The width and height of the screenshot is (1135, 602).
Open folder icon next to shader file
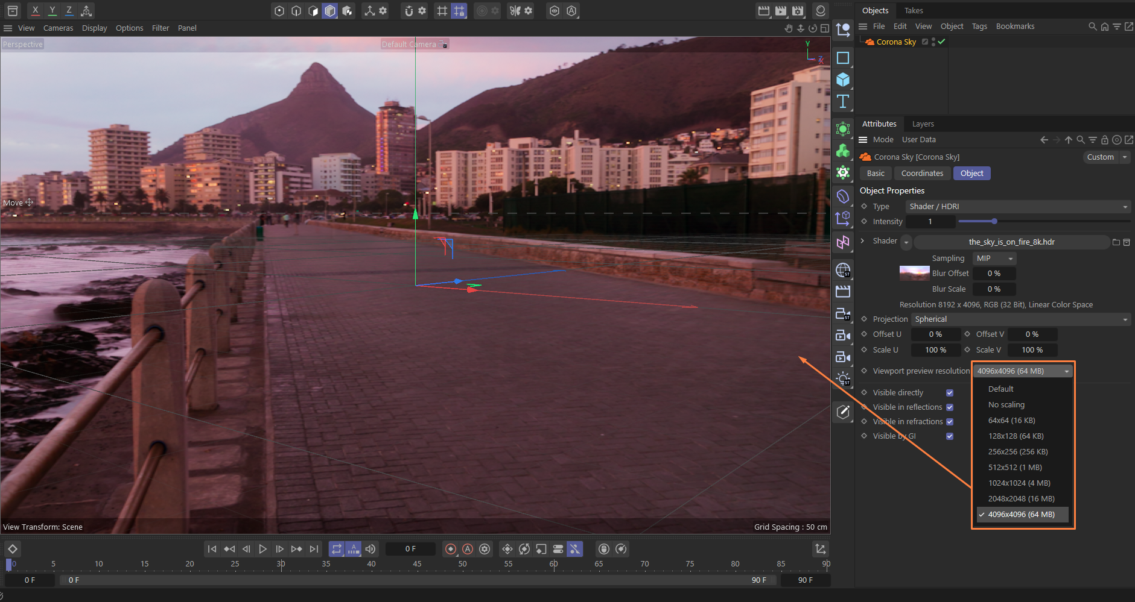click(1116, 242)
